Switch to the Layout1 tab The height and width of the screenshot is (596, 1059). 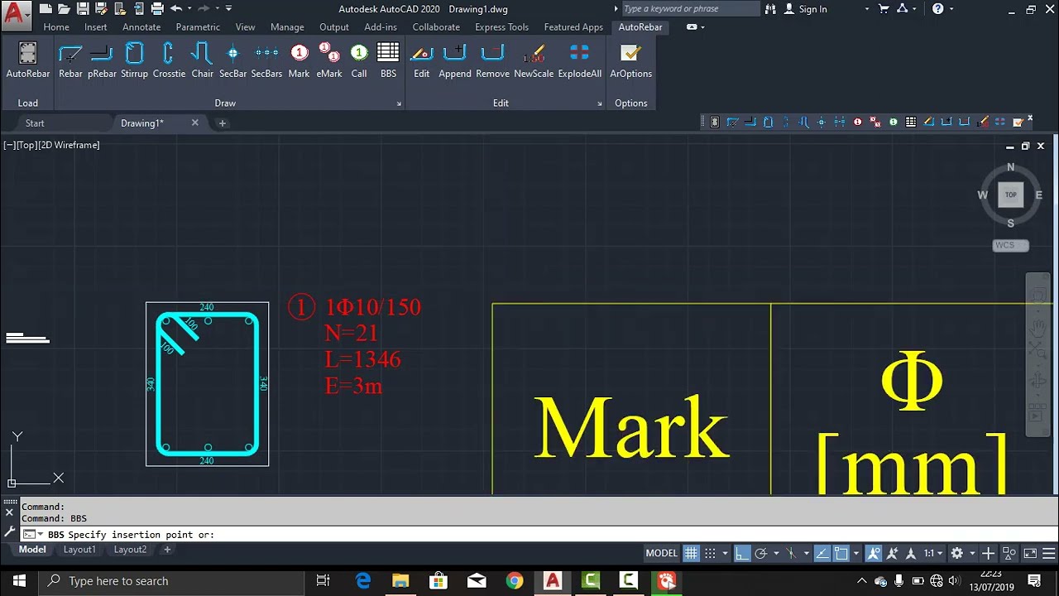(x=79, y=550)
